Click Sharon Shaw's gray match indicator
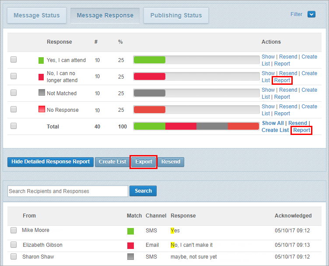 [x=130, y=257]
